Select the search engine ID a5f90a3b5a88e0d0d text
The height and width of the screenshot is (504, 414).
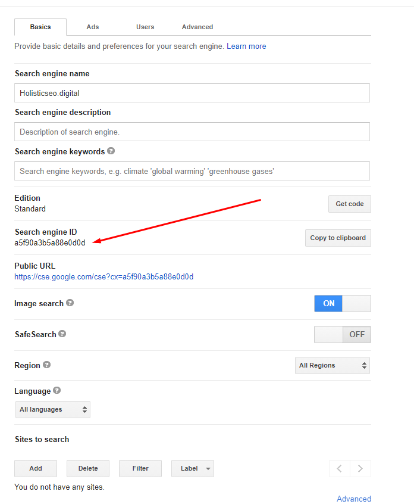[50, 242]
